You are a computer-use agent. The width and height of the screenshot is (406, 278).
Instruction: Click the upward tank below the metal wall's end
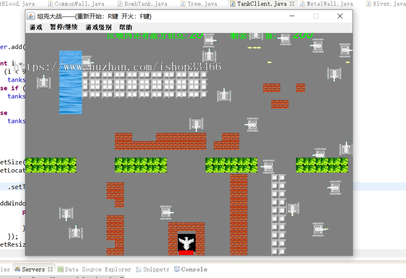pyautogui.click(x=224, y=95)
